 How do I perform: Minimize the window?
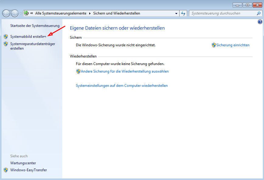point(237,5)
